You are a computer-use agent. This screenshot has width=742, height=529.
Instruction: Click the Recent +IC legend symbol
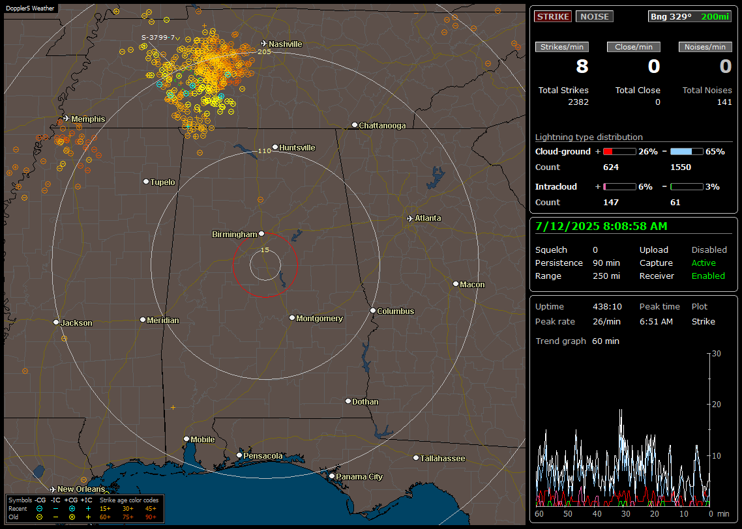88,509
